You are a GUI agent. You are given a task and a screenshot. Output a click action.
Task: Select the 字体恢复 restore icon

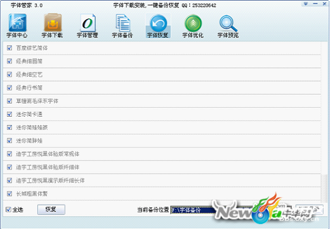(x=158, y=26)
